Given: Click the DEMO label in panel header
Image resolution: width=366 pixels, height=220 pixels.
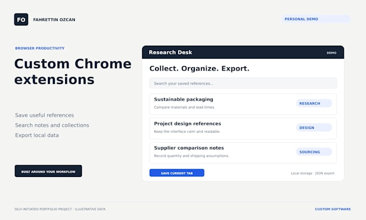Looking at the screenshot, I should tap(332, 53).
